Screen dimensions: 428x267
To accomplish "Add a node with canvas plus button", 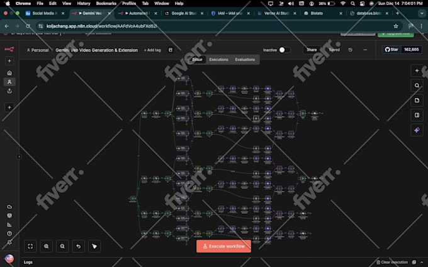I will [417, 71].
